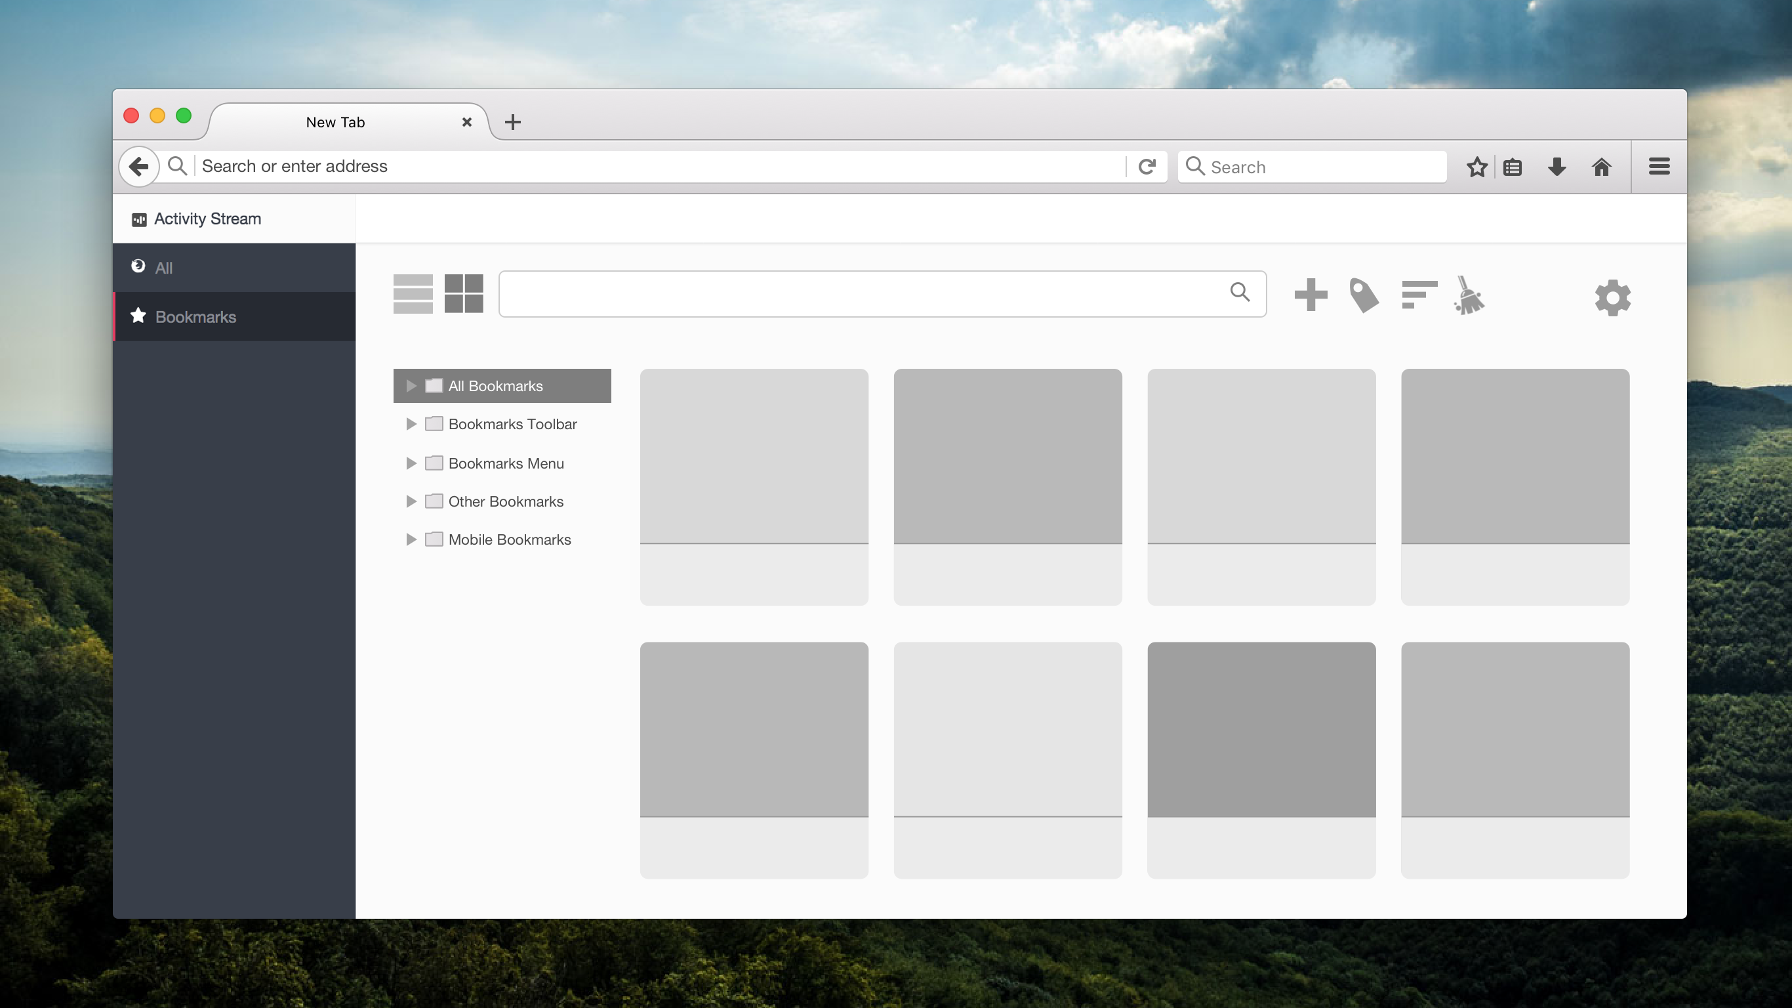Expand the Mobile Bookmarks folder arrow
1792x1008 pixels.
pos(411,539)
